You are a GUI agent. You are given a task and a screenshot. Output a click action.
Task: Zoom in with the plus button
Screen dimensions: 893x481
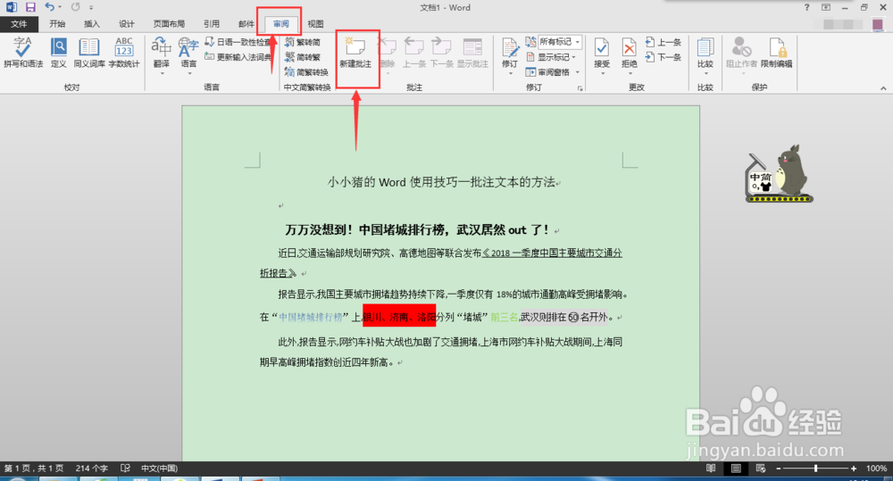(853, 468)
